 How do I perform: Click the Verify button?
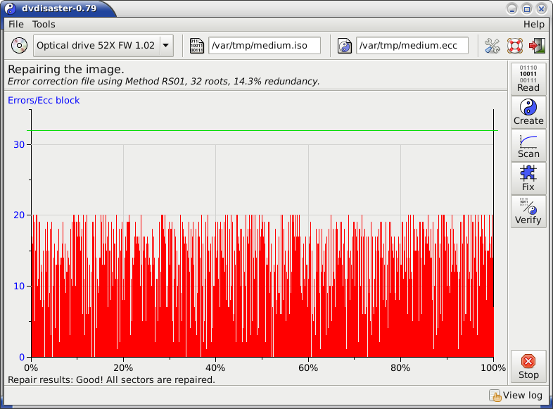coord(528,210)
